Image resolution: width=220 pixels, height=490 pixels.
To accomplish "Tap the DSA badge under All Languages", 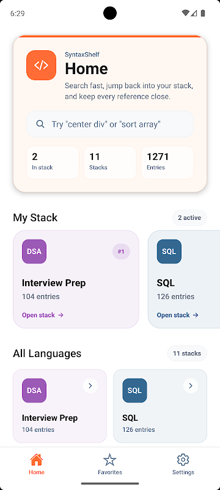I will point(34,390).
